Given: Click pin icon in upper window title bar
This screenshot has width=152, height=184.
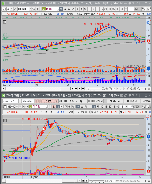Looking at the screenshot, I should [130, 3].
